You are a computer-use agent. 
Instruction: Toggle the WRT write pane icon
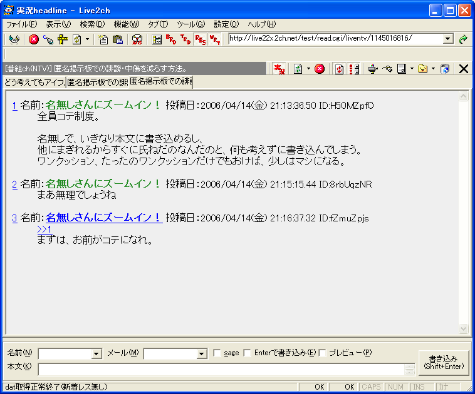(x=215, y=39)
